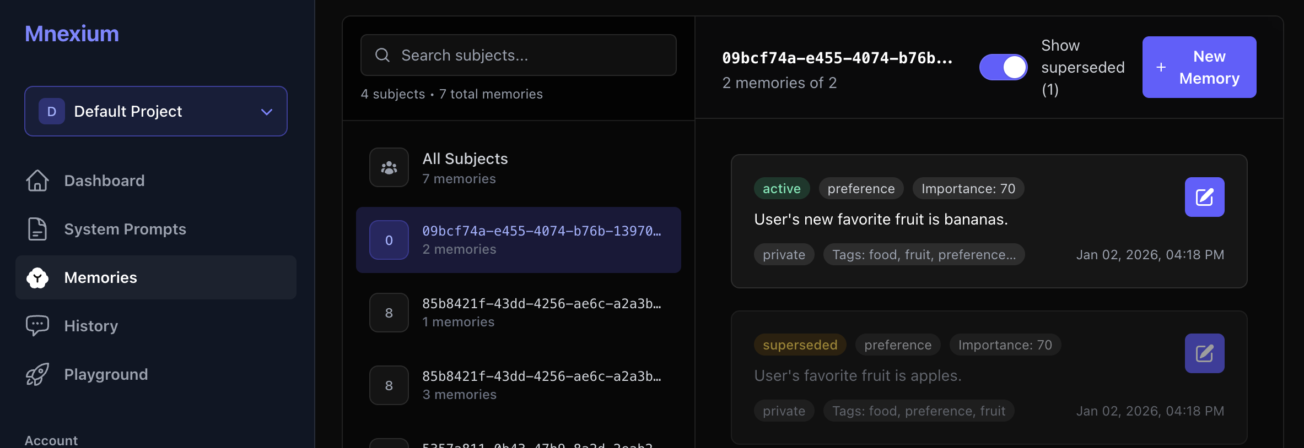Open the System Prompts section
The width and height of the screenshot is (1304, 448).
point(125,229)
